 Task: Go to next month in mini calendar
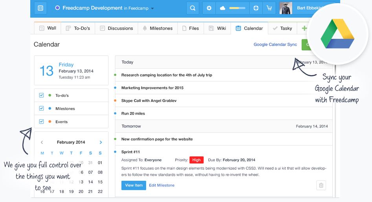coord(101,142)
